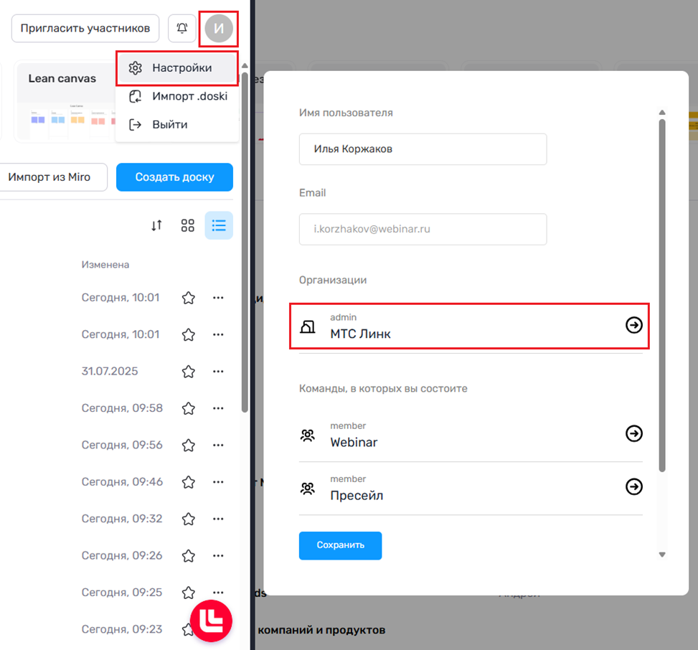698x650 pixels.
Task: Open the more-options menu for the 09:26 board
Action: click(218, 555)
